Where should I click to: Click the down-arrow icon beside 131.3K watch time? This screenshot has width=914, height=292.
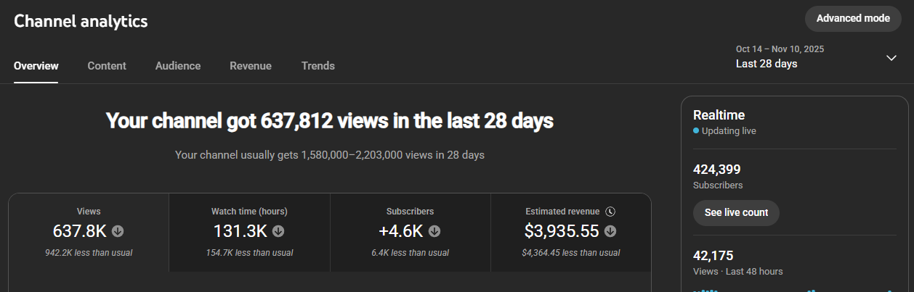(278, 232)
